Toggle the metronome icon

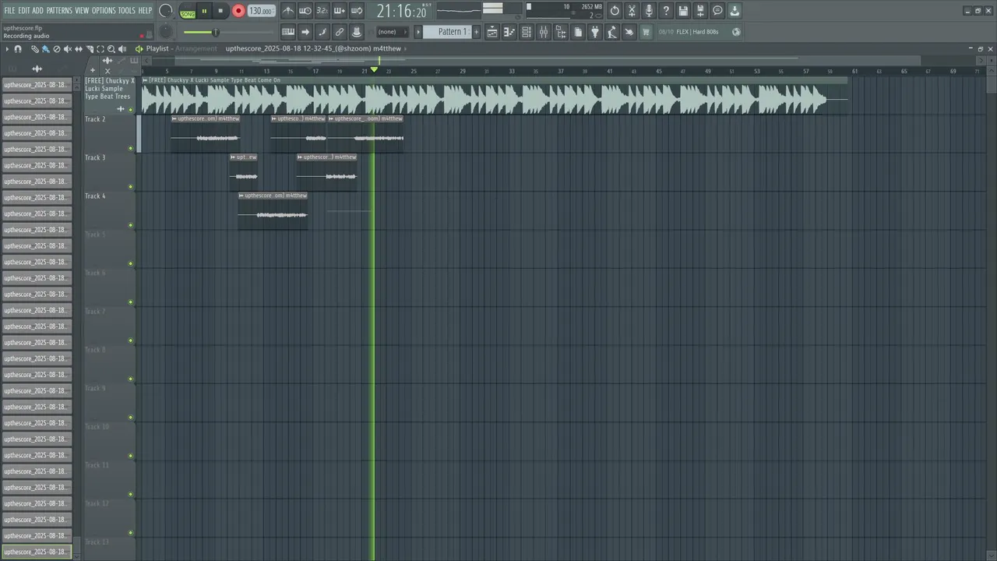point(288,11)
